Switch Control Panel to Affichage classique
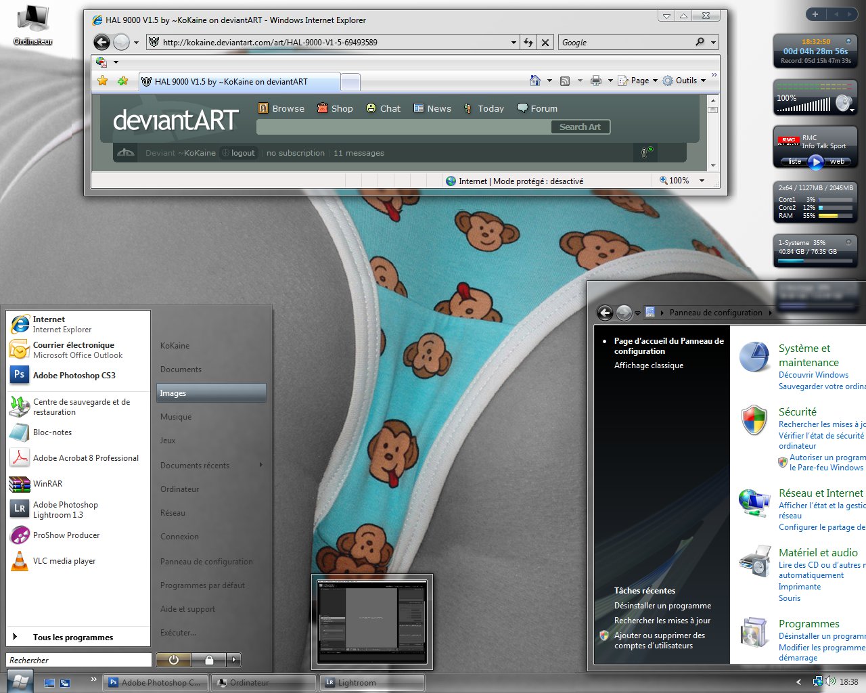 click(648, 365)
